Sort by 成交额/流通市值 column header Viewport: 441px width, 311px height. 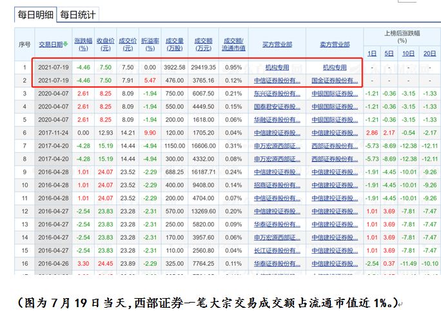233,45
